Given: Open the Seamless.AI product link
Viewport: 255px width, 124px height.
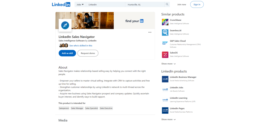Looking at the screenshot, I should click(x=176, y=31).
